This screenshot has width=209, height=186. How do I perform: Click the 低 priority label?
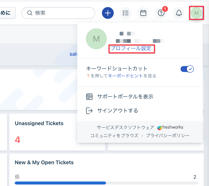[17, 177]
